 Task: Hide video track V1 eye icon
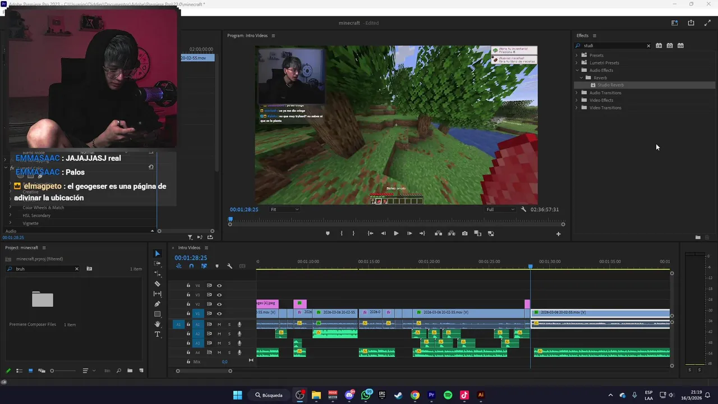point(219,314)
